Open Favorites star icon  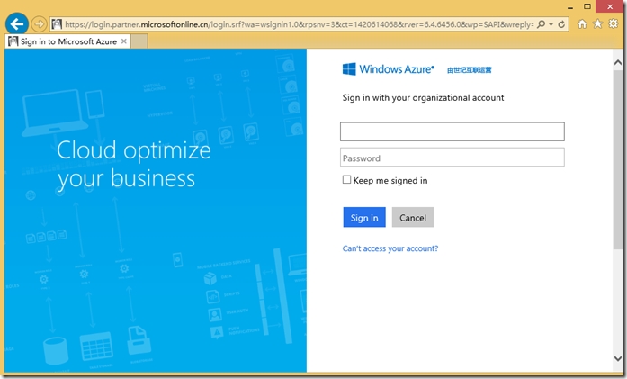tap(597, 24)
